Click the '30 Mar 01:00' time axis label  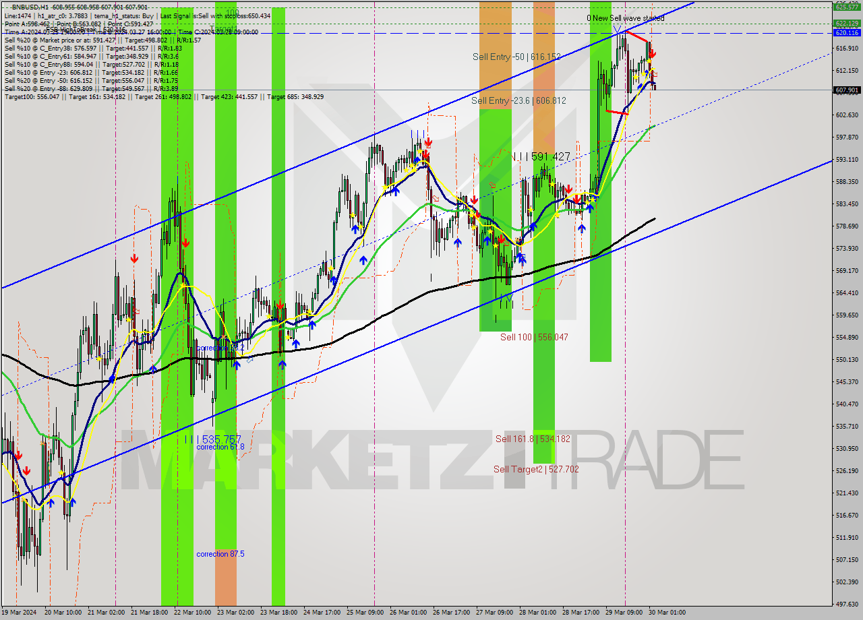tap(667, 613)
